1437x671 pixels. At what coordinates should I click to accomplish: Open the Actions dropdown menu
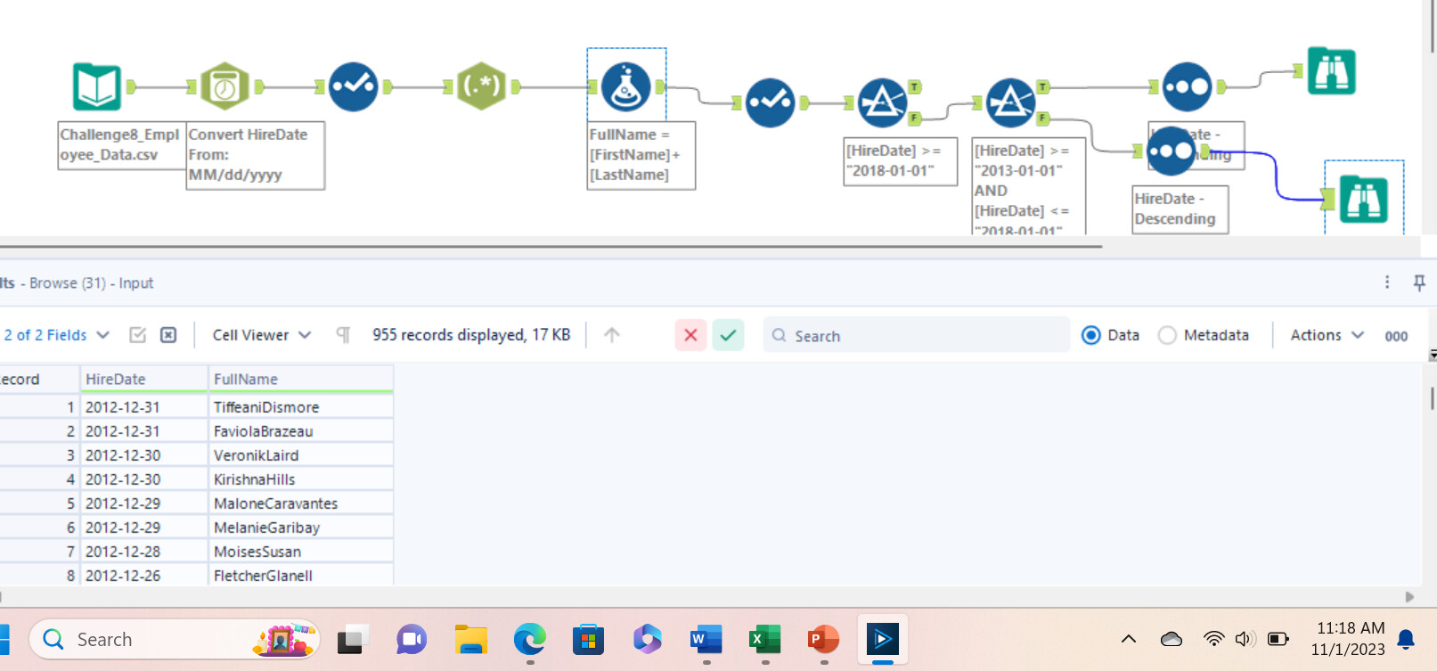point(1327,335)
